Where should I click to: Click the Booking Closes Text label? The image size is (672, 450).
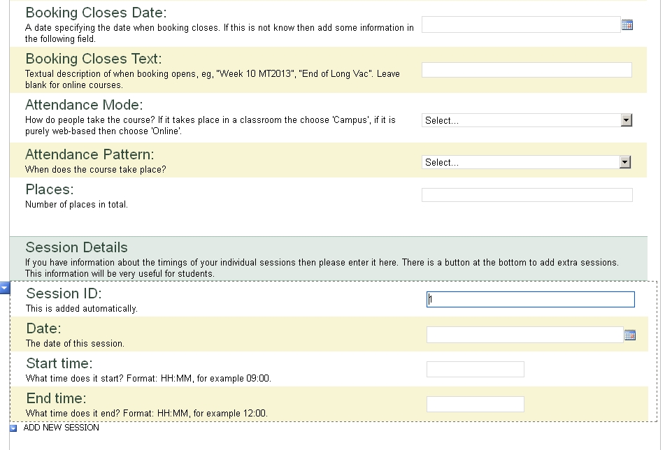94,59
